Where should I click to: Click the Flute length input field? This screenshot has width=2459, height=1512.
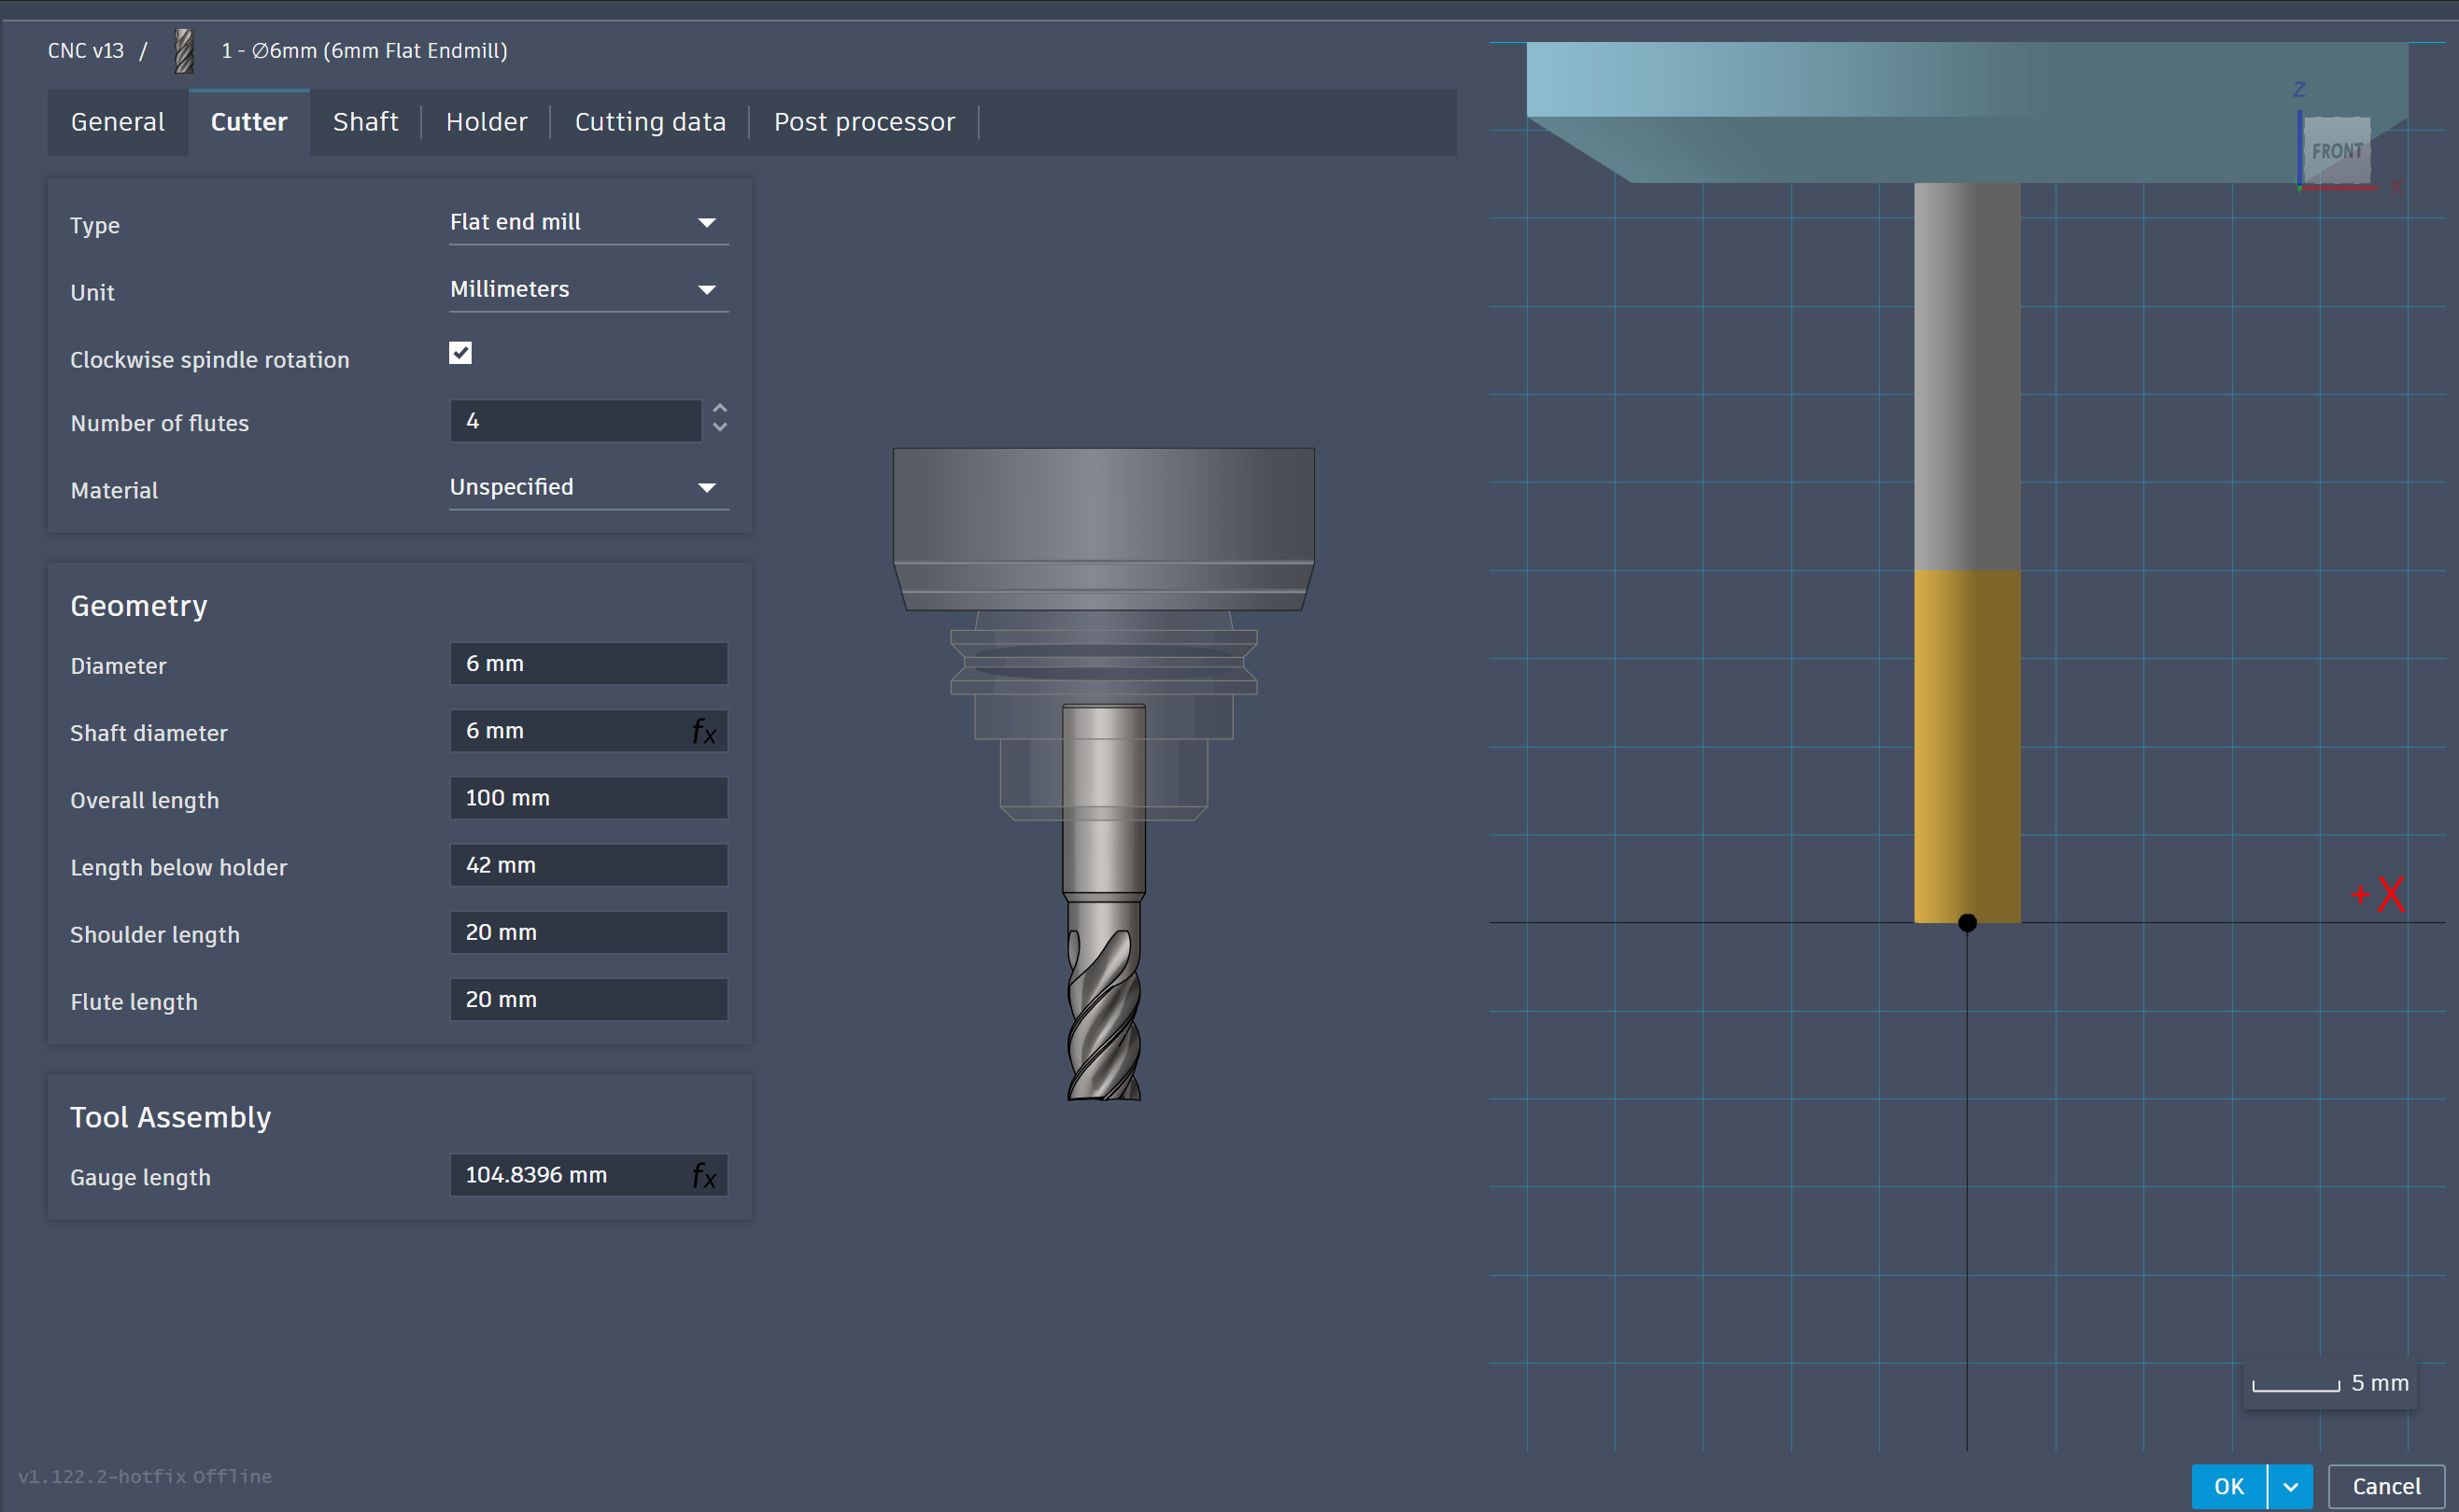point(588,999)
